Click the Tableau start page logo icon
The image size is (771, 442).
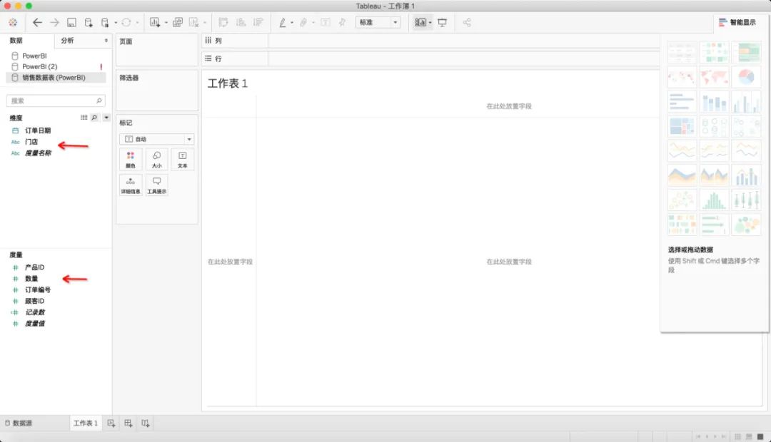coord(13,23)
